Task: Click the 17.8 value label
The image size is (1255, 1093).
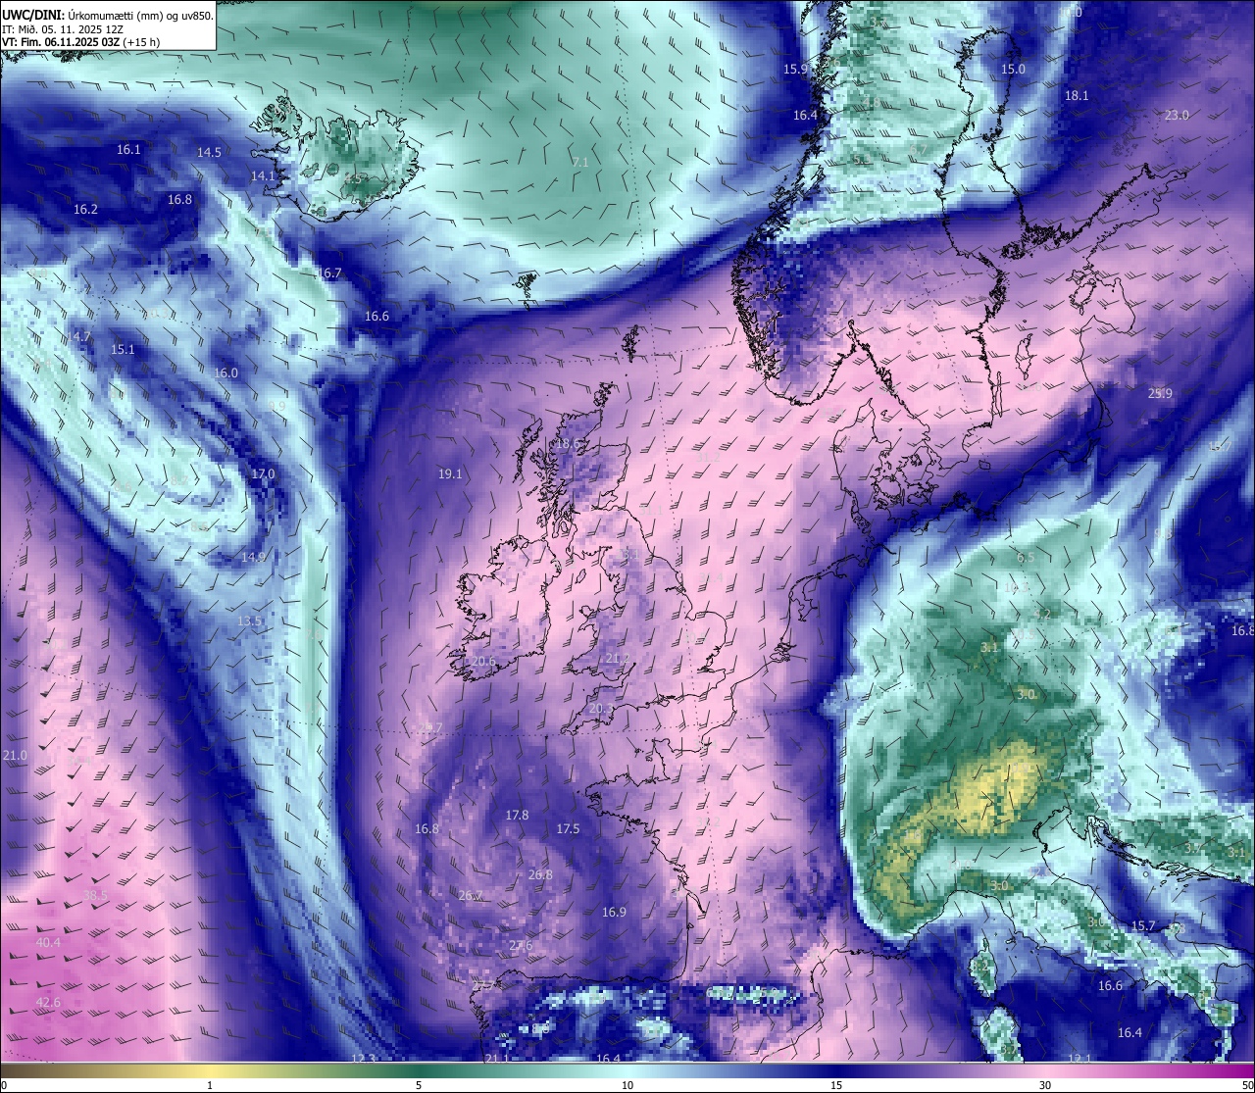Action: [x=517, y=816]
